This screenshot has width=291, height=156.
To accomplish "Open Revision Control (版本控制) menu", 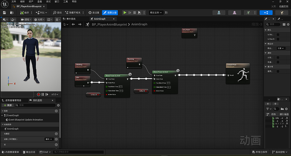I will pos(280,152).
